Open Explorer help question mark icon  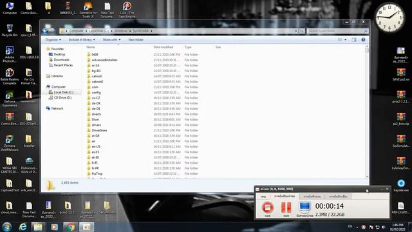363,40
